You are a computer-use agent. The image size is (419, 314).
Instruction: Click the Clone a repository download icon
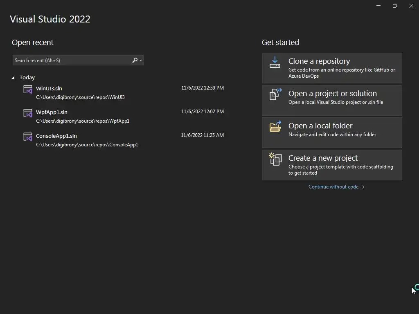click(275, 62)
